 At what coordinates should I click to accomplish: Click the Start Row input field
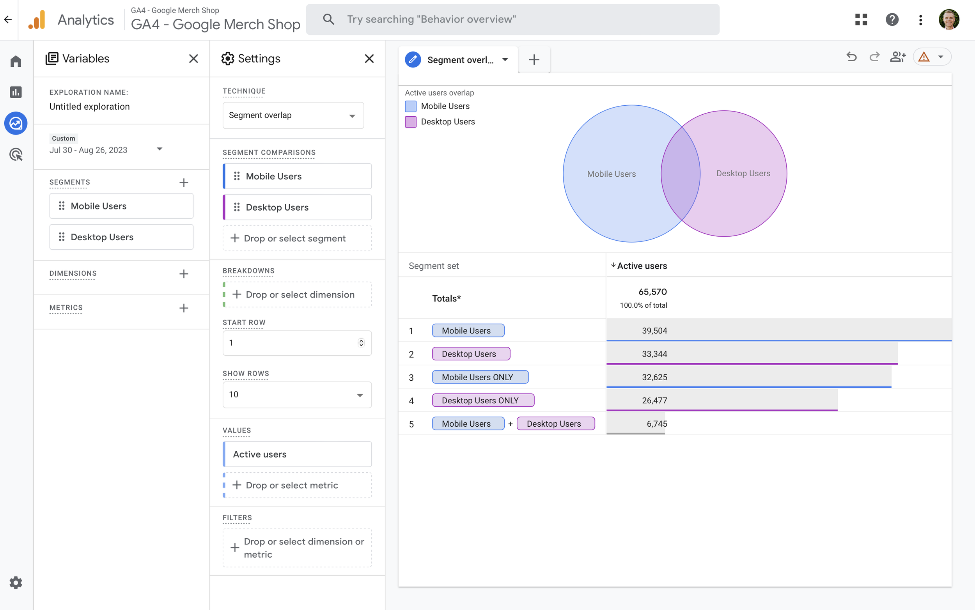coord(297,343)
